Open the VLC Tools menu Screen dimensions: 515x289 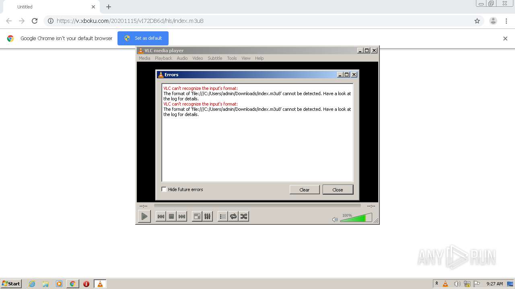[x=232, y=58]
